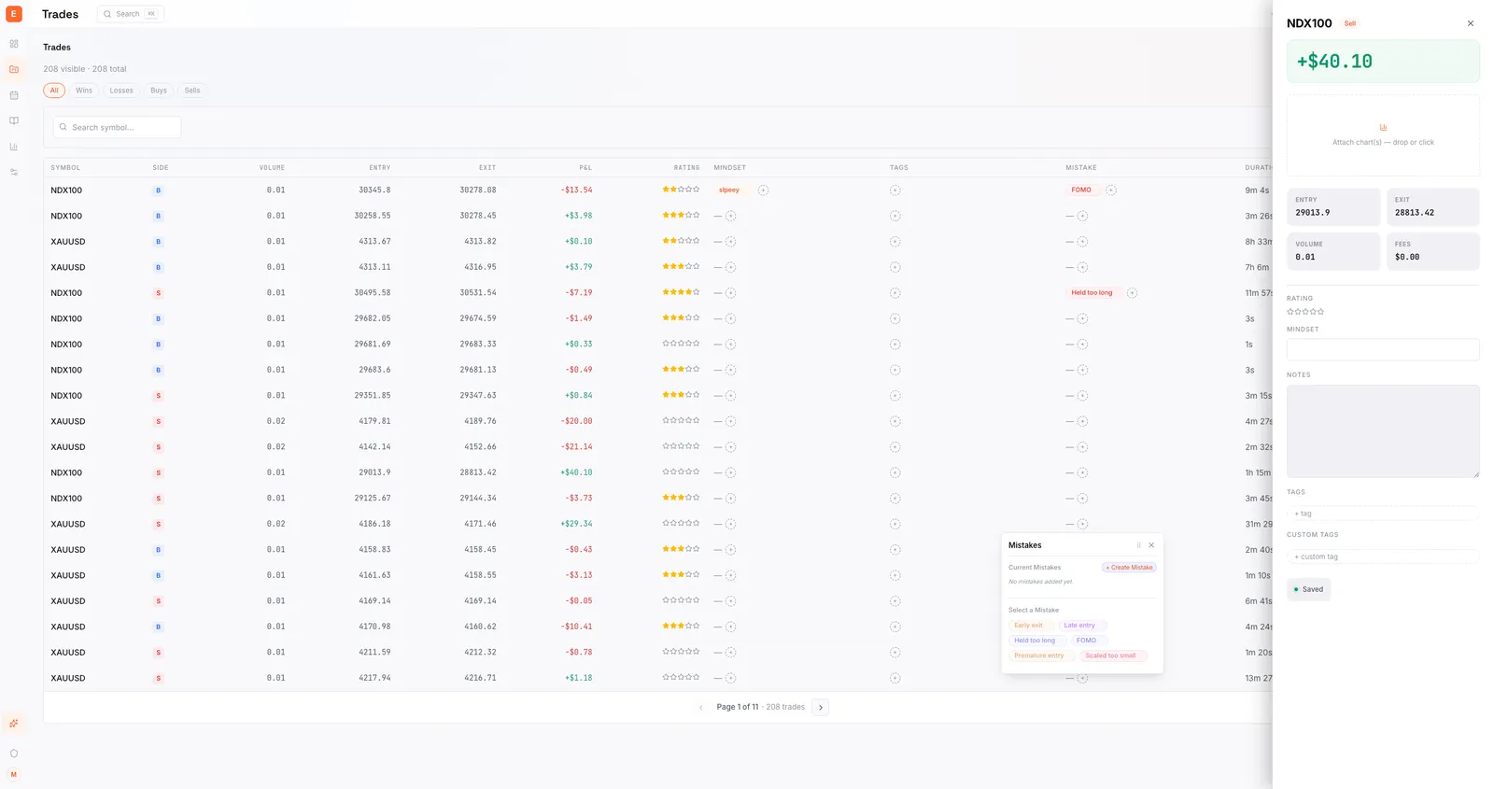
Task: Open the analytics bar chart sidebar icon
Action: pyautogui.click(x=14, y=147)
